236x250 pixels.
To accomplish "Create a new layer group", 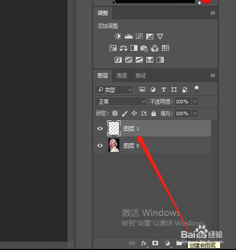I will click(x=179, y=243).
